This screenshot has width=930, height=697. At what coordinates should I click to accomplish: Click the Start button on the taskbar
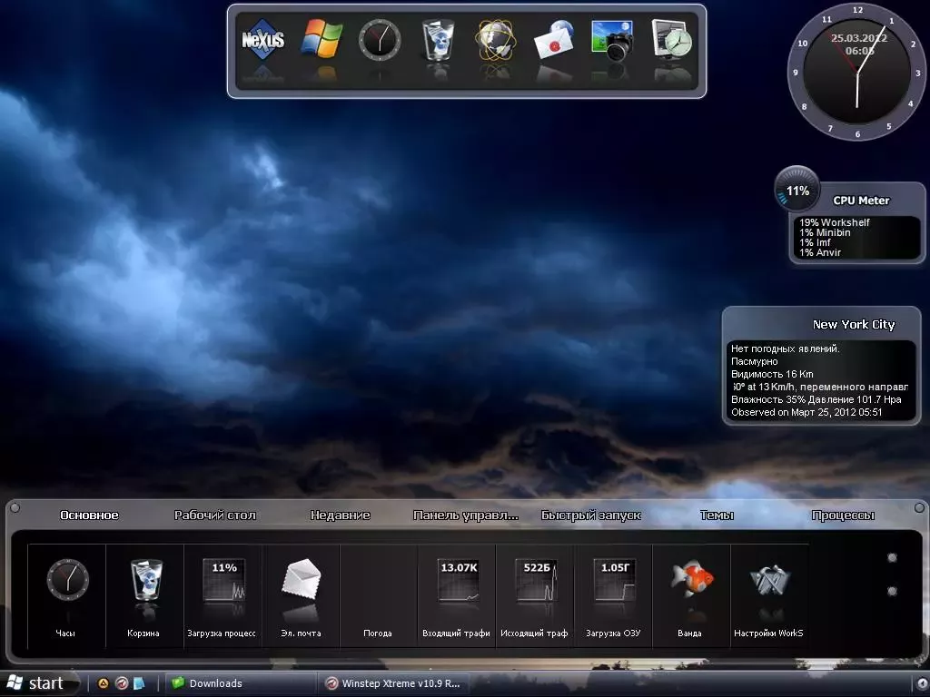pyautogui.click(x=36, y=682)
